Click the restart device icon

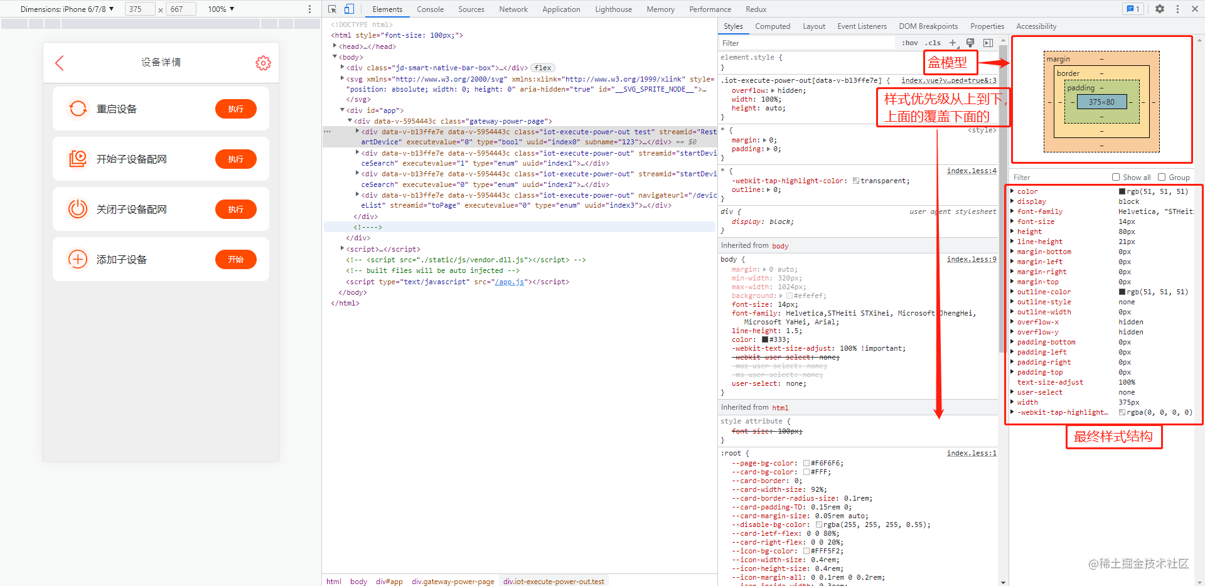(x=78, y=109)
